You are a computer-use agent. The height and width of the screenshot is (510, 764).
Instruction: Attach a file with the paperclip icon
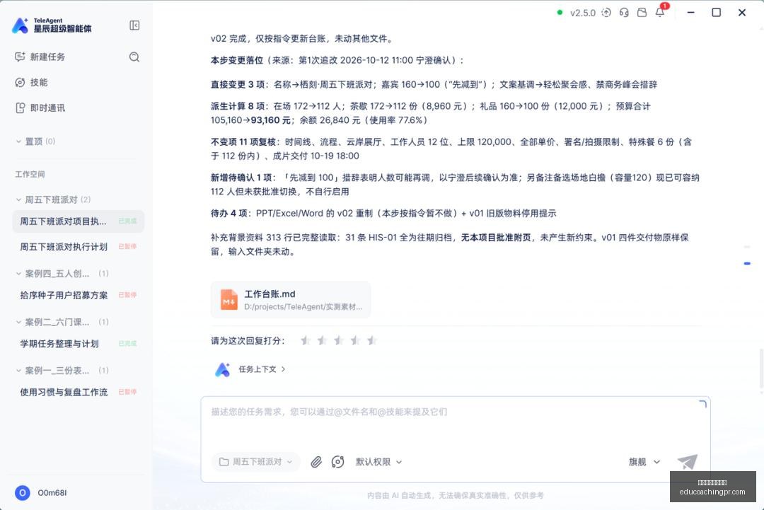coord(316,462)
